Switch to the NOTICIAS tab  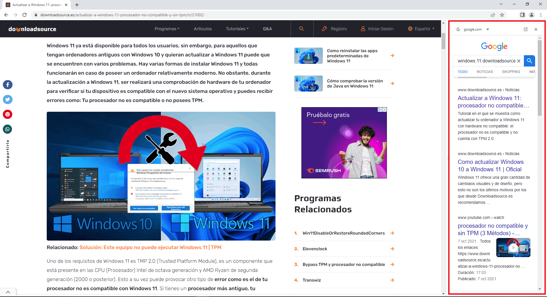(x=485, y=72)
